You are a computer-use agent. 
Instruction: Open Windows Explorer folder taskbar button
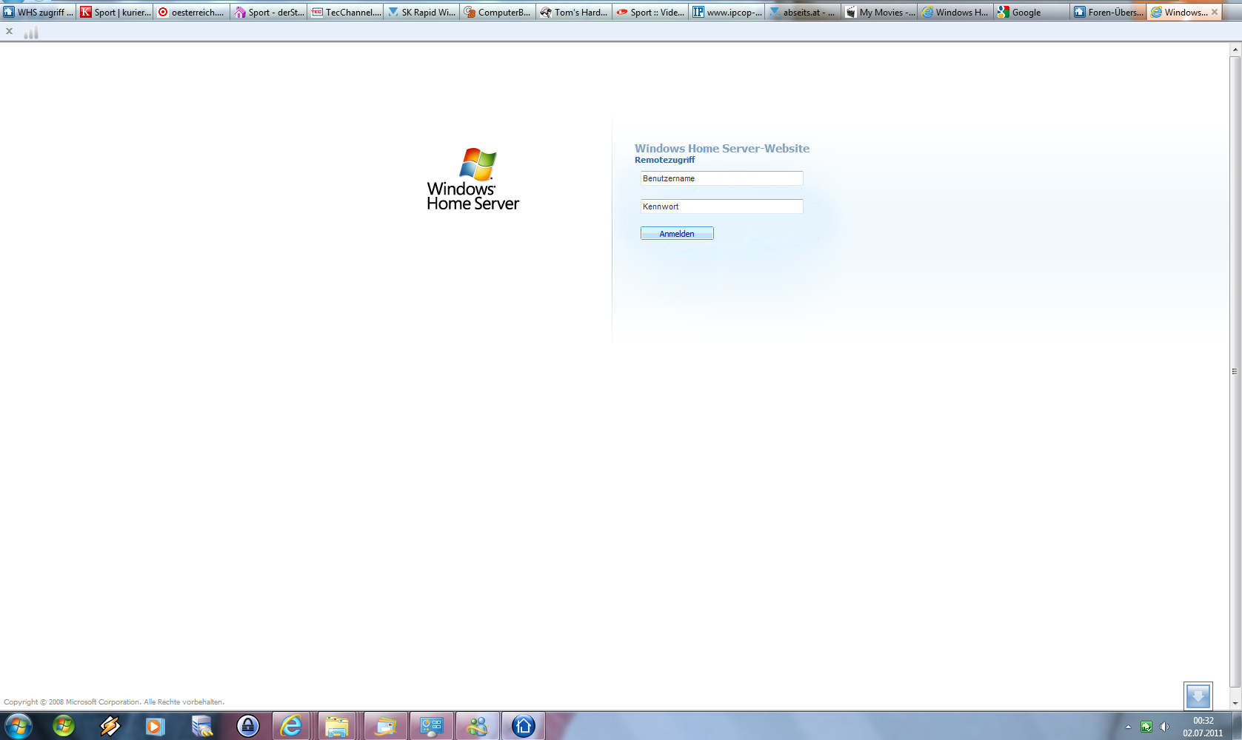(x=338, y=726)
